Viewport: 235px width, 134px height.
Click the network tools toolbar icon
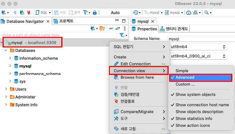click(x=195, y=12)
